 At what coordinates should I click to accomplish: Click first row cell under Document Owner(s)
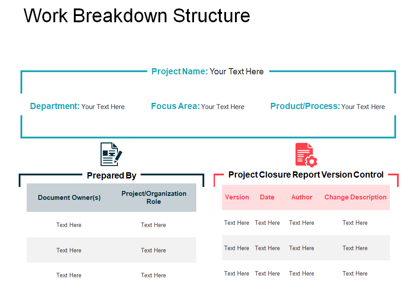69,225
